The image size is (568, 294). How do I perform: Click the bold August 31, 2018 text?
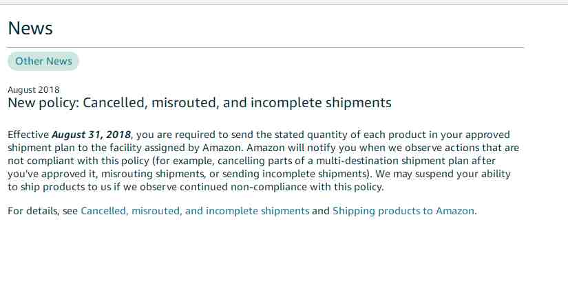[92, 135]
